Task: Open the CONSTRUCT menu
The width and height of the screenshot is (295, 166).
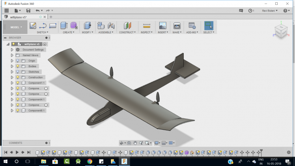Action: point(127,32)
